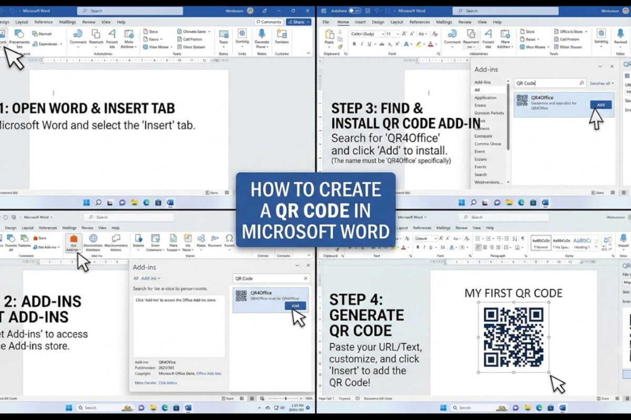Open the 'Soncher all' dropdown in Add-ins panel
The image size is (631, 420).
[602, 83]
